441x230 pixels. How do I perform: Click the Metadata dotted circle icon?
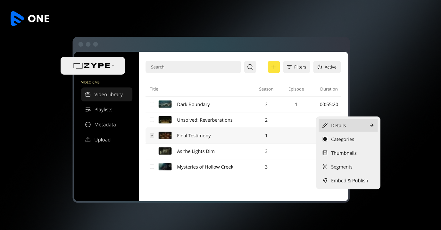tap(88, 125)
